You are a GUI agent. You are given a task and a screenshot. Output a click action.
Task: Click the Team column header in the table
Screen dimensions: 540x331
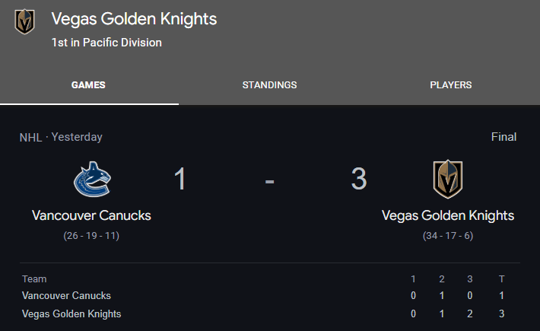click(x=34, y=279)
